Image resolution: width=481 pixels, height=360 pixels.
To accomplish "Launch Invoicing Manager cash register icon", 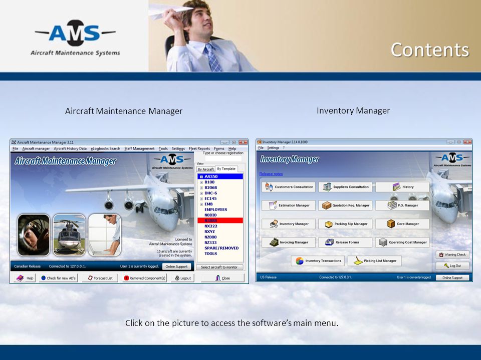I will pos(274,242).
